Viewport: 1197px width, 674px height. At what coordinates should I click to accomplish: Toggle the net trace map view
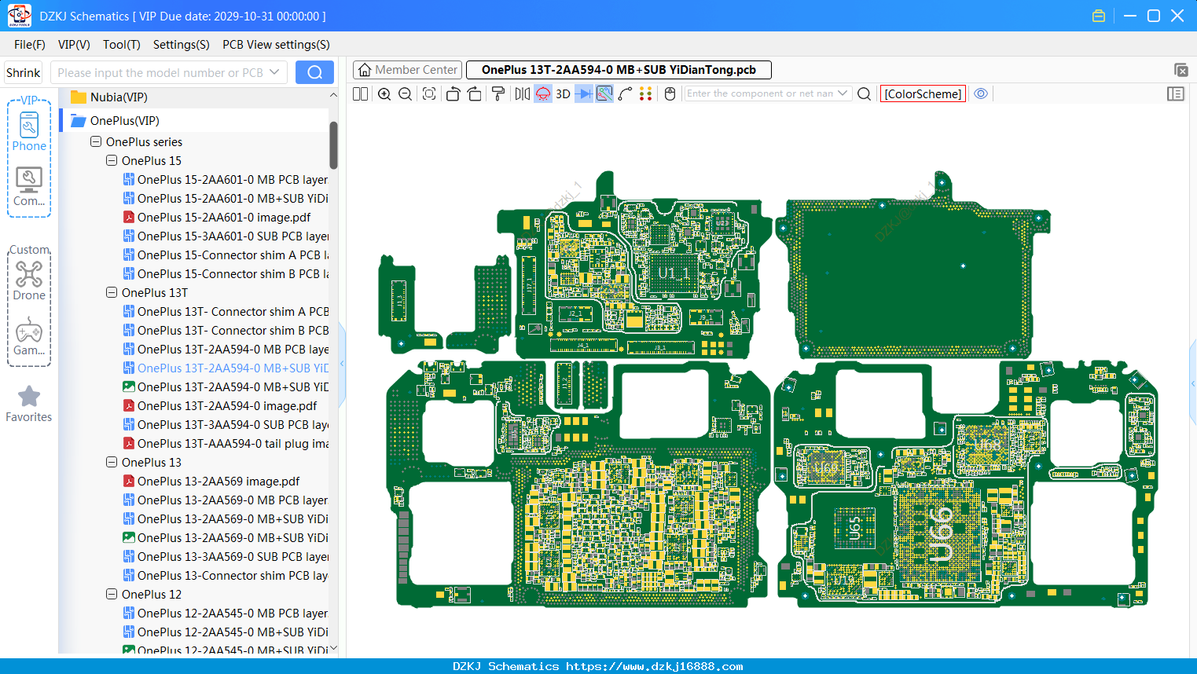point(604,93)
